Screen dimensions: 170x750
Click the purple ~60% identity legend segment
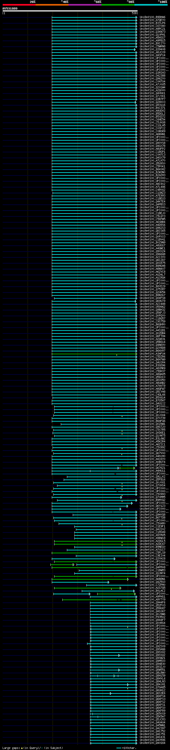pyautogui.click(x=85, y=5)
